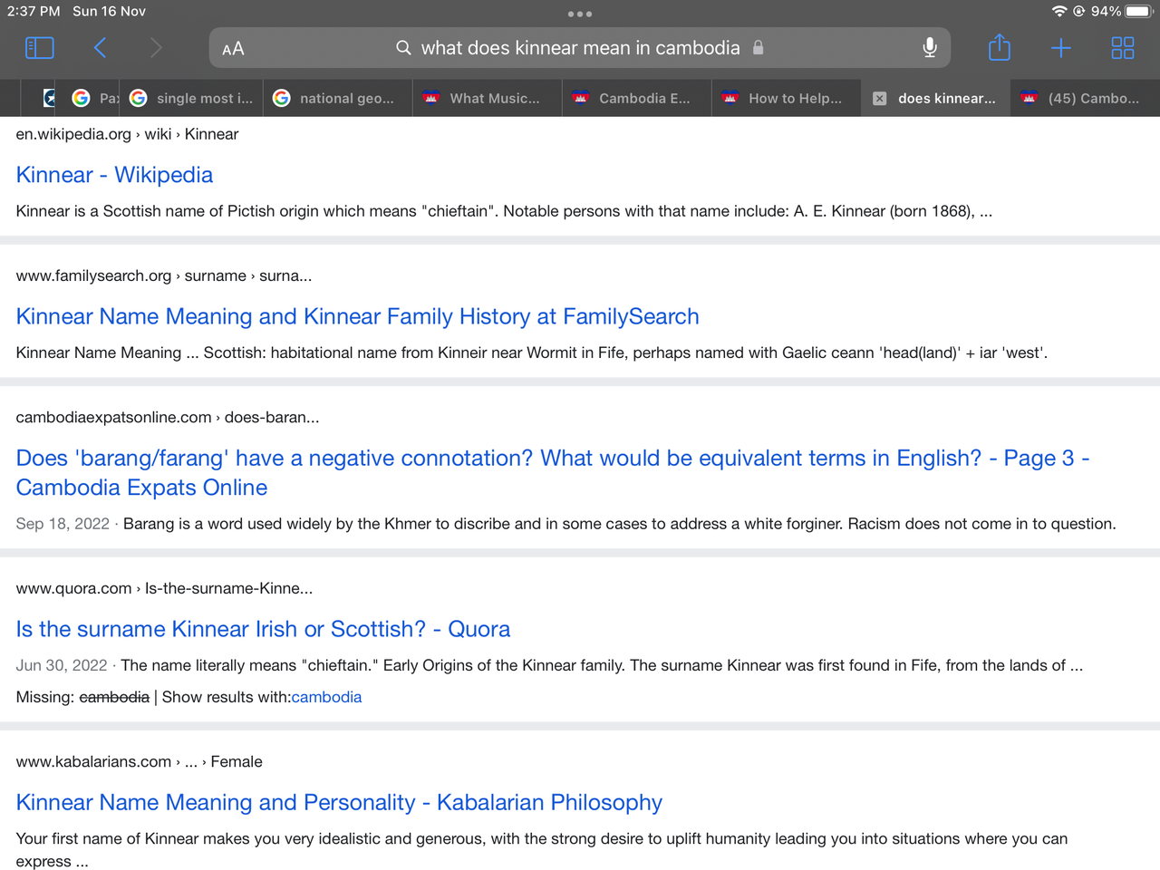Tap the FamilySearch snippet about Kinneir in Fife
This screenshot has height=870, width=1160.
pos(532,353)
